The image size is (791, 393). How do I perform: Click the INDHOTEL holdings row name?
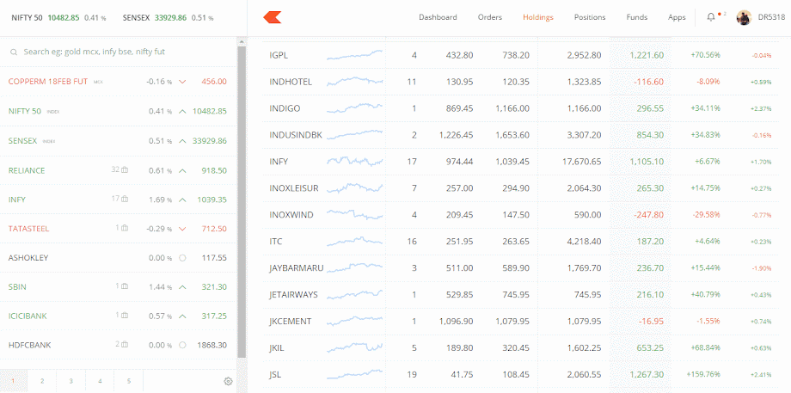[x=291, y=82]
